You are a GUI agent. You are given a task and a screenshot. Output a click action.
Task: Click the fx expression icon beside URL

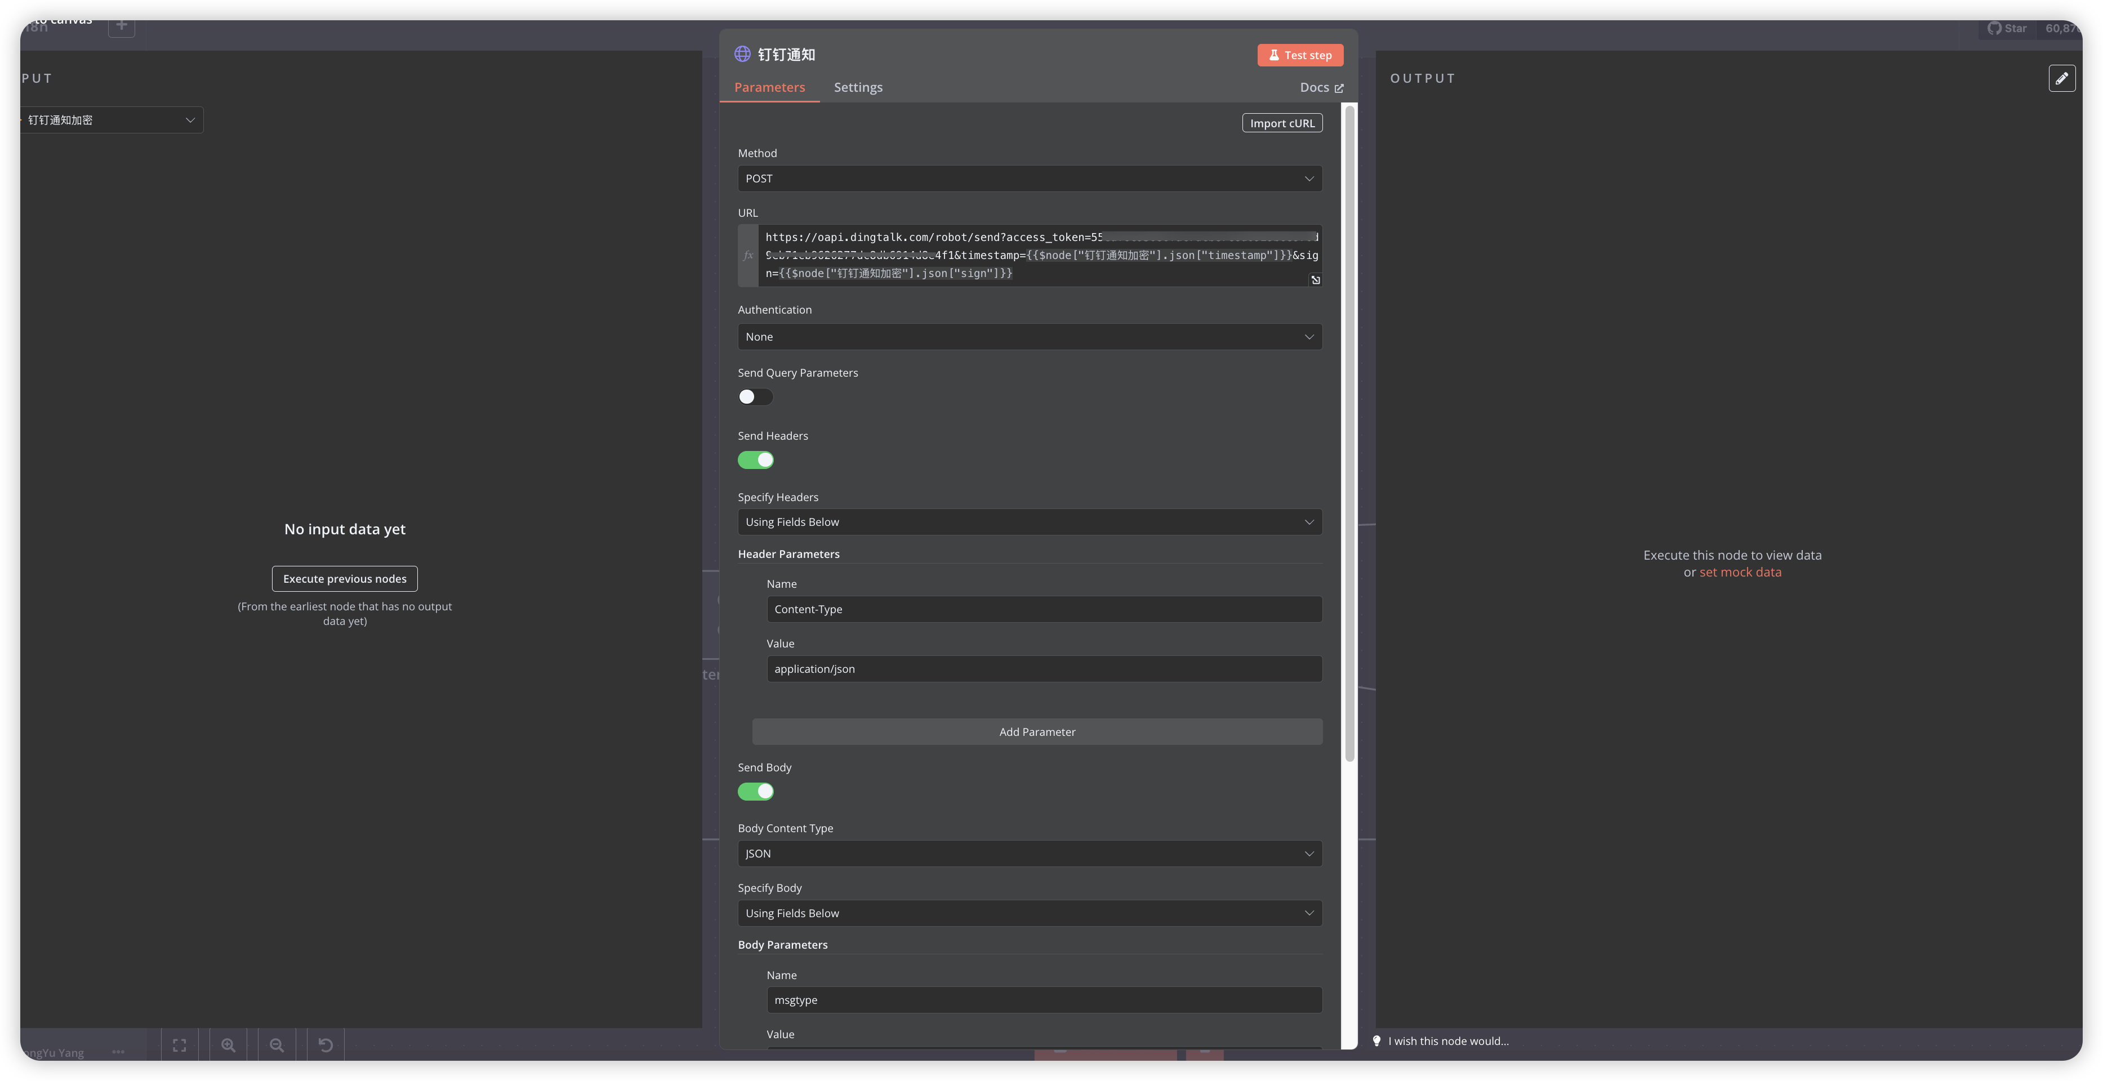pos(748,256)
